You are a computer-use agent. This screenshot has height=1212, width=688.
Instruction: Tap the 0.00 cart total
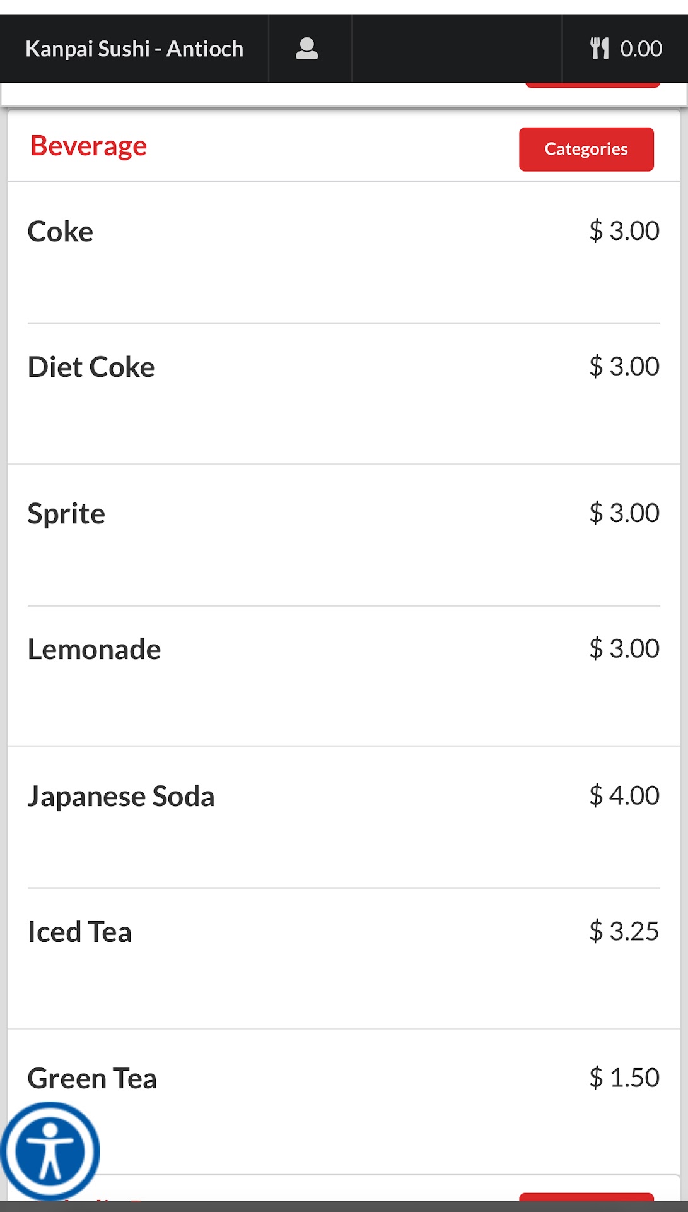(641, 49)
